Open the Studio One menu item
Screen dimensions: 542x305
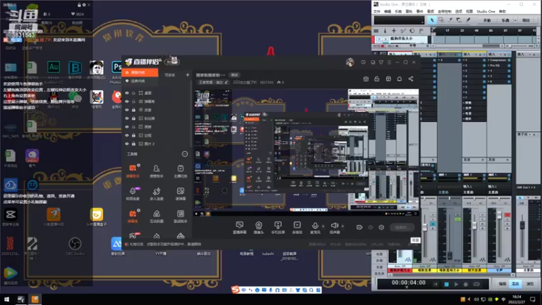point(486,12)
